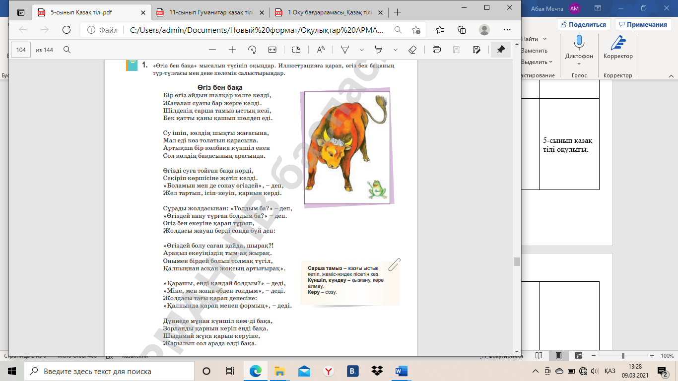Switch to the 1 Оқу бағдарламасы_Қазақ тілі tab

point(328,12)
